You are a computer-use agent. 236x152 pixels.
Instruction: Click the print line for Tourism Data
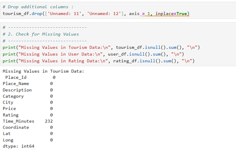(101, 47)
